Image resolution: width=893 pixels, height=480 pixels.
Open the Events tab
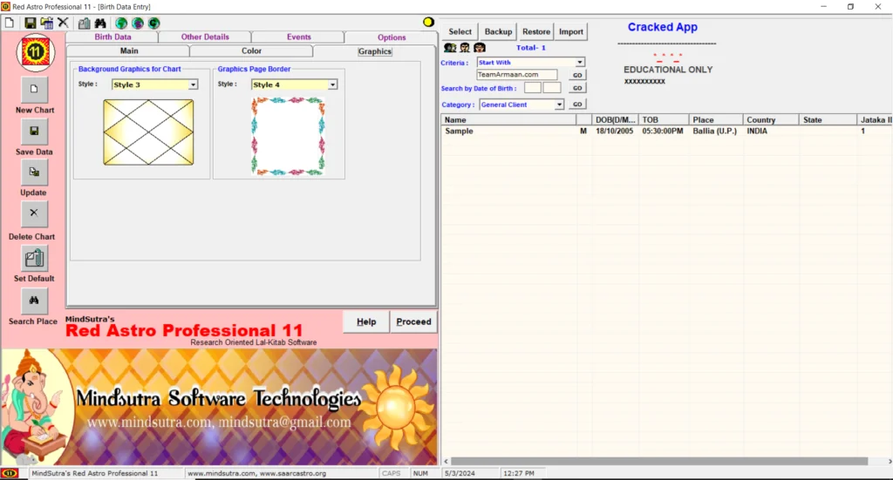[298, 37]
